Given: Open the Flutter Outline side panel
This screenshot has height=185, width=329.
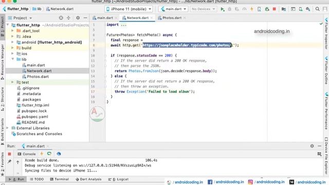Looking at the screenshot, I should pyautogui.click(x=326, y=70).
